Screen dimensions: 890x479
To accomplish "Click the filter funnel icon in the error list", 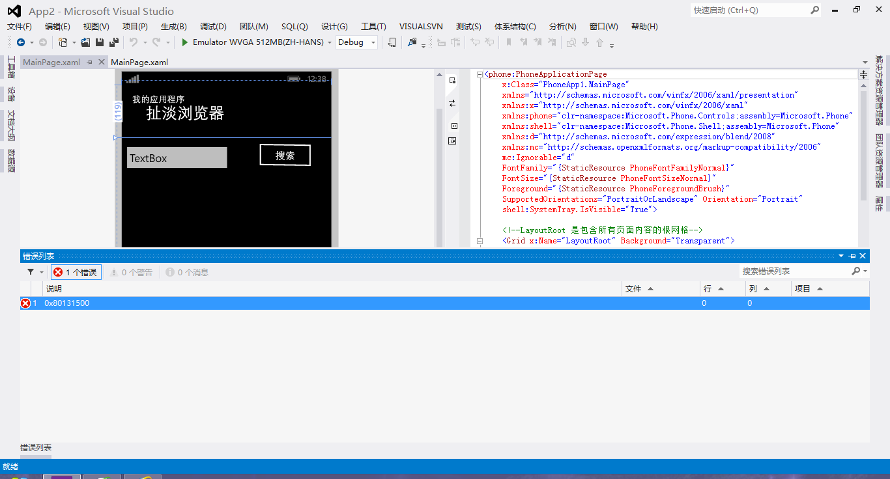I will click(31, 272).
